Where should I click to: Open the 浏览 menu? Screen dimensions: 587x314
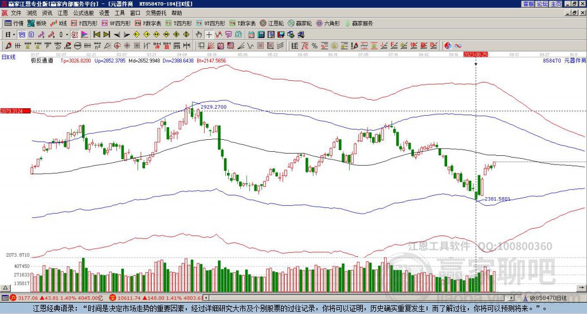click(32, 13)
